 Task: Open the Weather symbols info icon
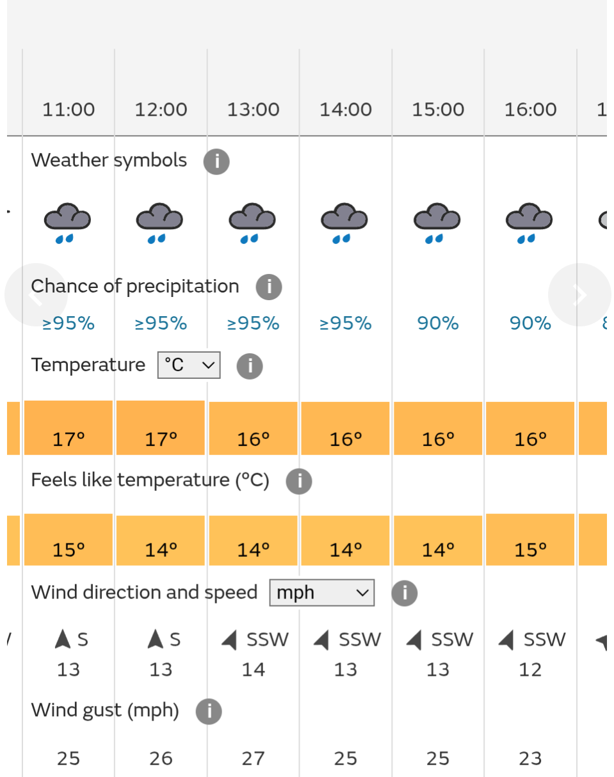coord(216,161)
